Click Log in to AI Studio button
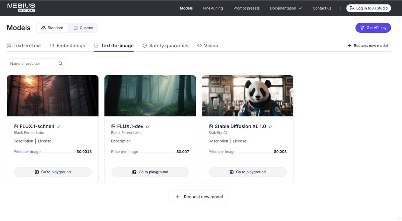The image size is (402, 221). click(368, 8)
